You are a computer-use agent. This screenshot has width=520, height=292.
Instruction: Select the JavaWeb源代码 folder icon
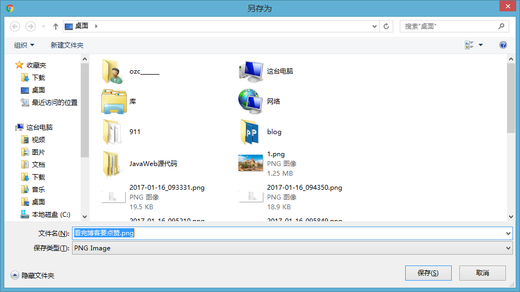pos(112,163)
